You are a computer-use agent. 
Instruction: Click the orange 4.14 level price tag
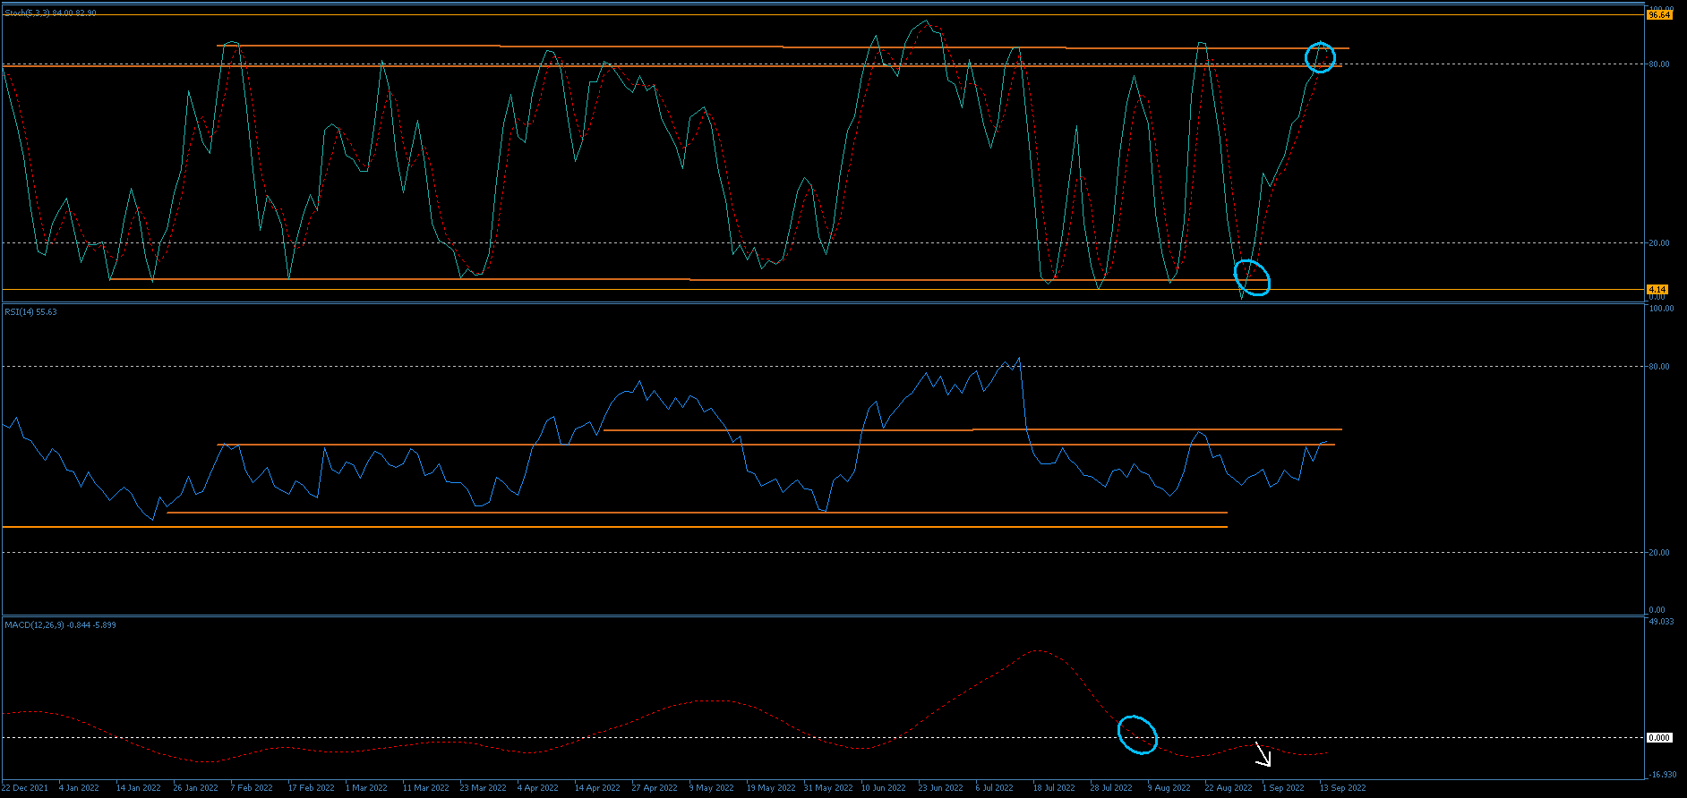pos(1657,290)
